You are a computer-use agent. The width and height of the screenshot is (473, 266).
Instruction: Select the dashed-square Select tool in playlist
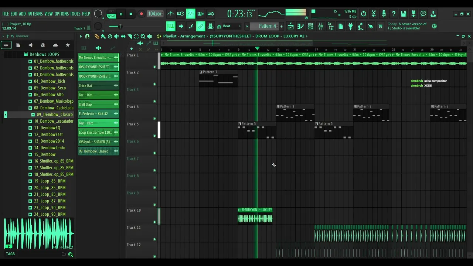[136, 36]
